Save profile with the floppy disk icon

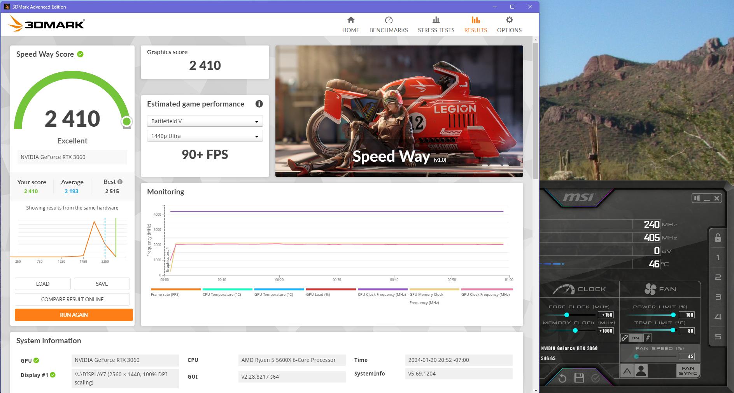[579, 378]
